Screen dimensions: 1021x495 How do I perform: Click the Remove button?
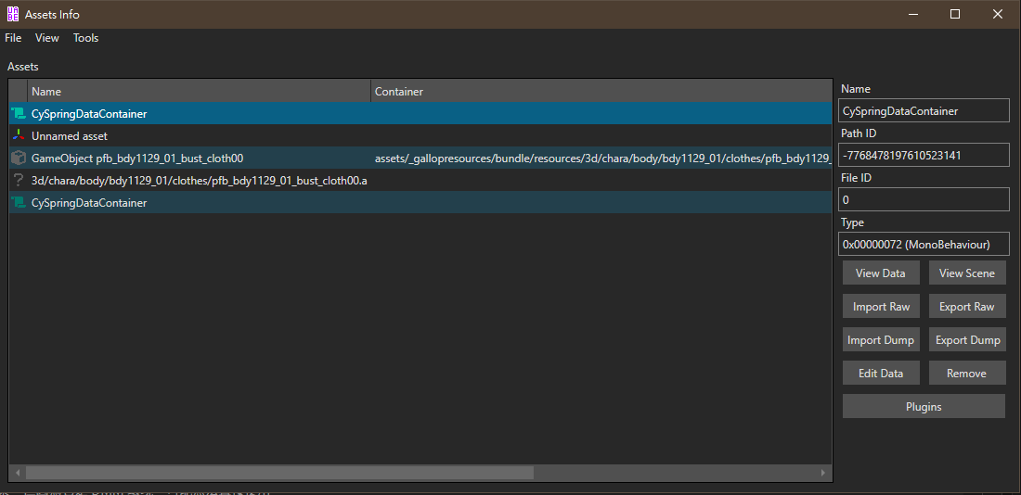click(x=967, y=374)
